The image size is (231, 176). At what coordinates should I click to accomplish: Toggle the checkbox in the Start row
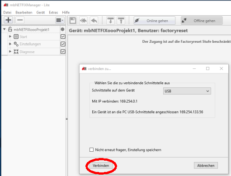[63, 36]
